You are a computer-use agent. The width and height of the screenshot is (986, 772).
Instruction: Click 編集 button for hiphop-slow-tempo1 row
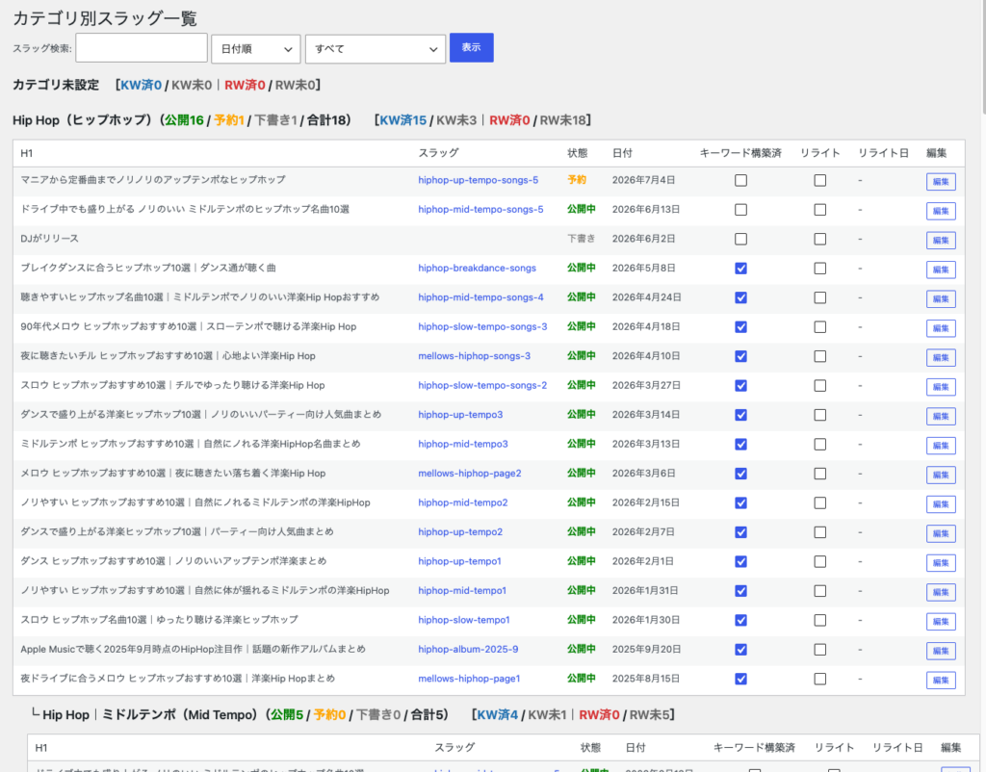(941, 622)
